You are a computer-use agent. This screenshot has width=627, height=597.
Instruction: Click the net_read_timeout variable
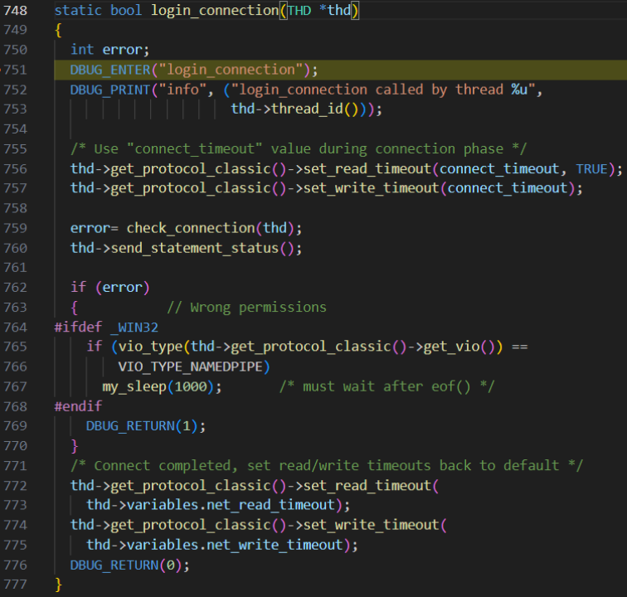coord(270,505)
